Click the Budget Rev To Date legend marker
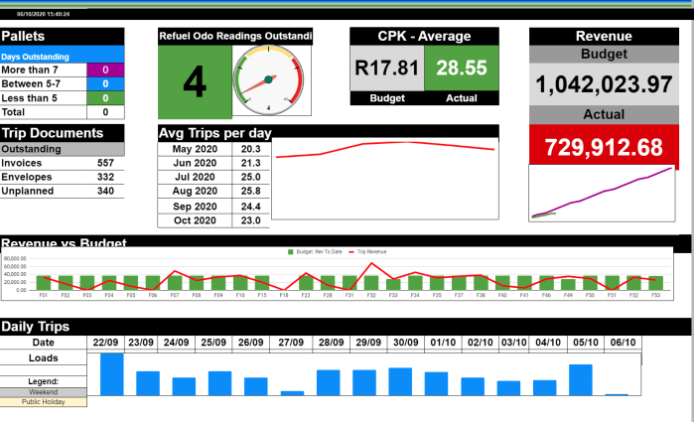Viewport: 694px width, 422px height. pos(289,252)
